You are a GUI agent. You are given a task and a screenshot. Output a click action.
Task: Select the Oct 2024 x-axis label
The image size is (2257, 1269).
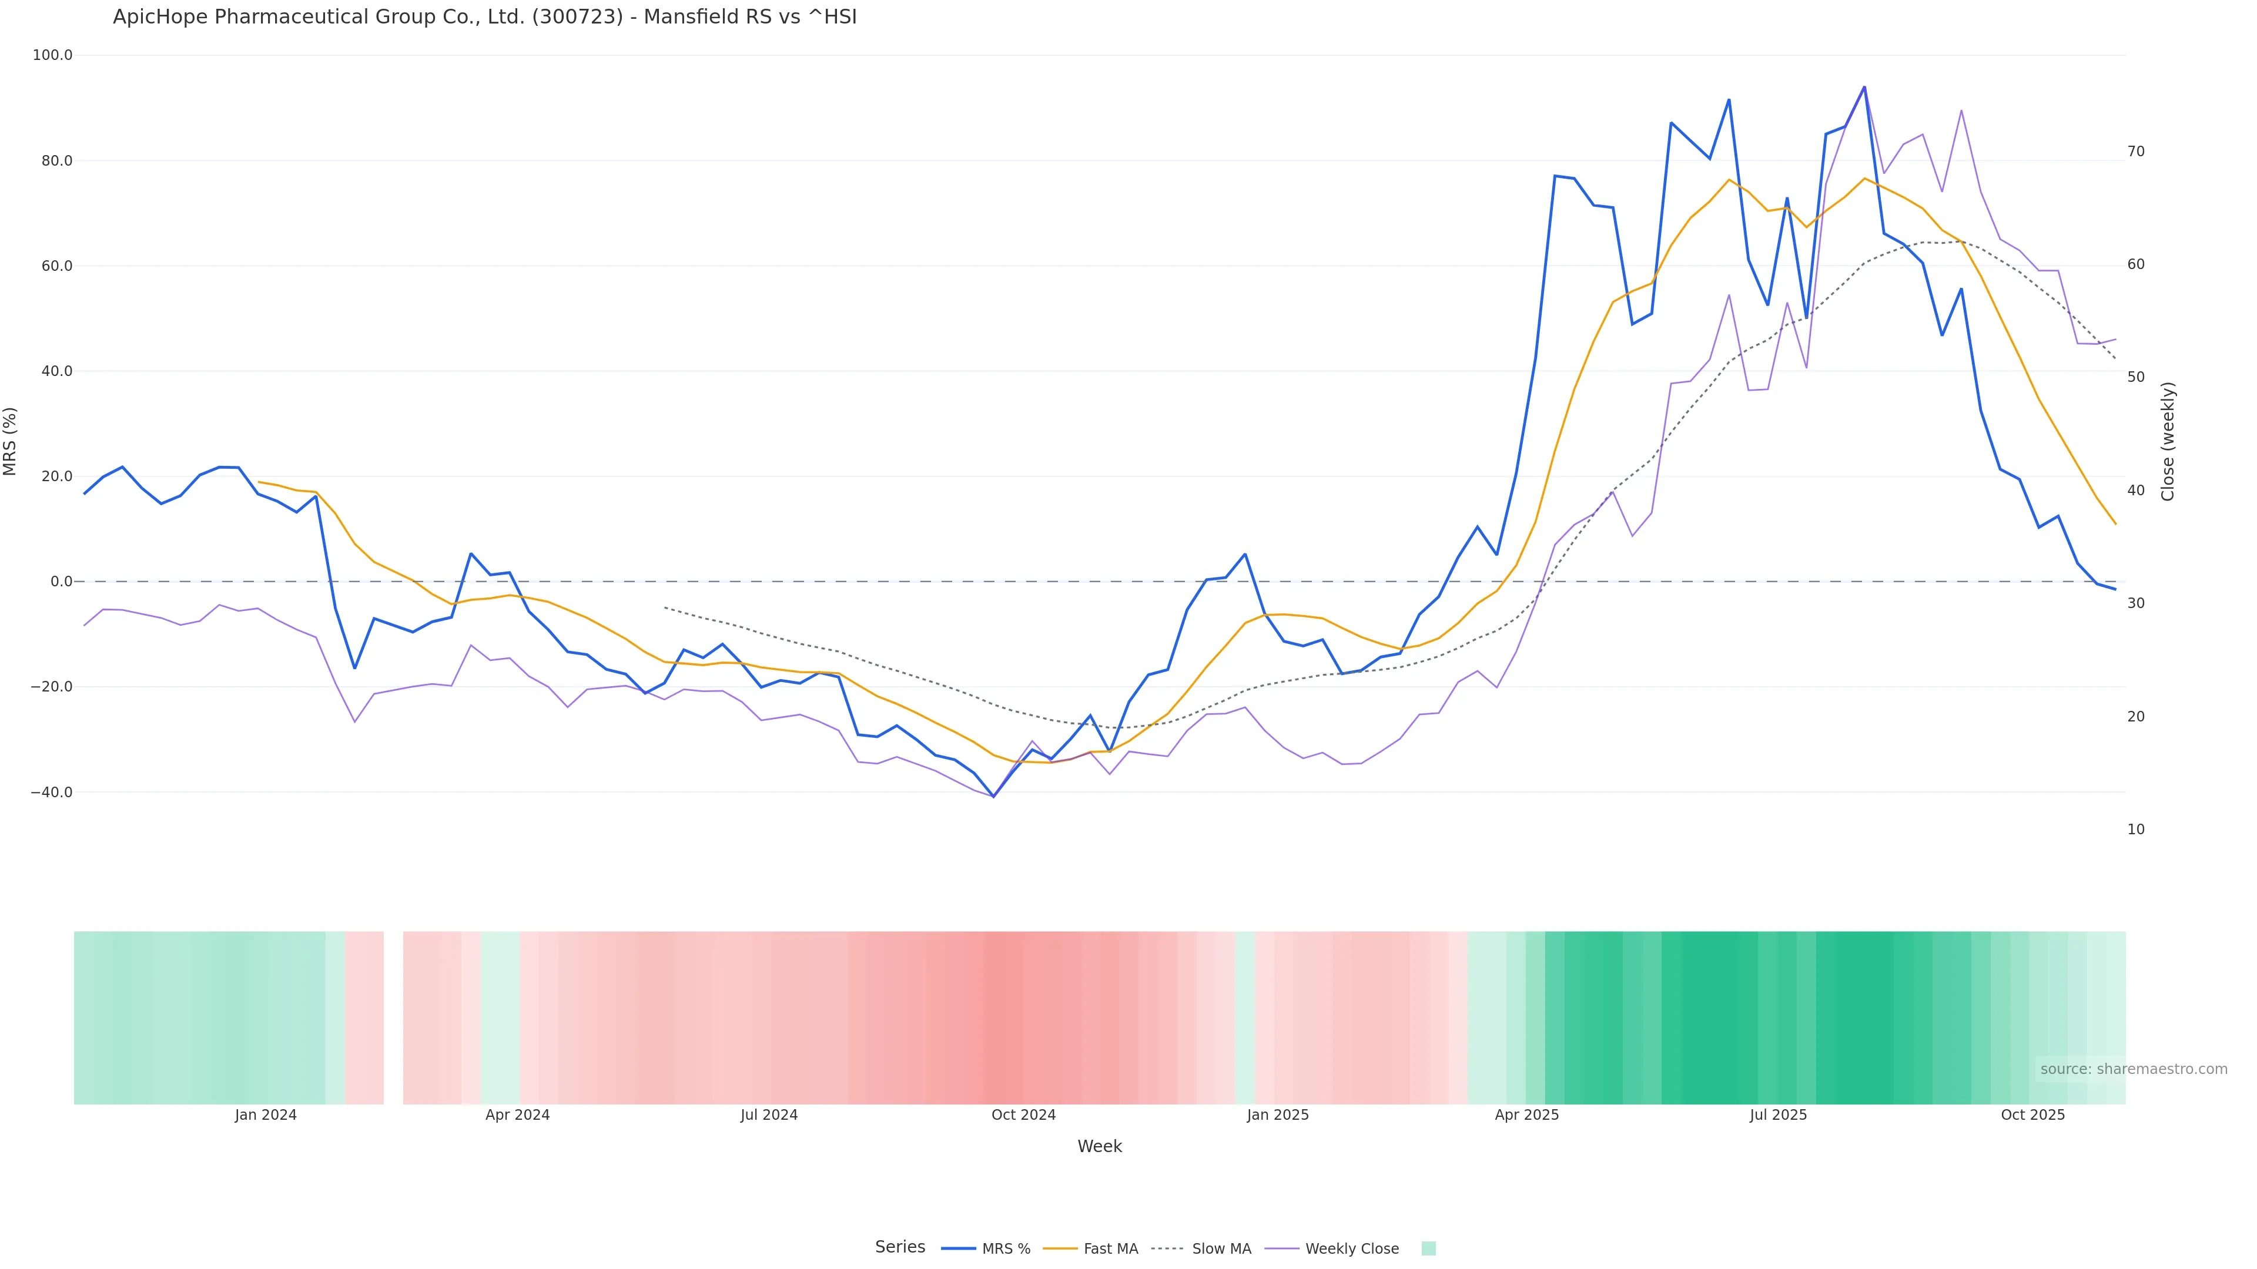pos(1023,1115)
